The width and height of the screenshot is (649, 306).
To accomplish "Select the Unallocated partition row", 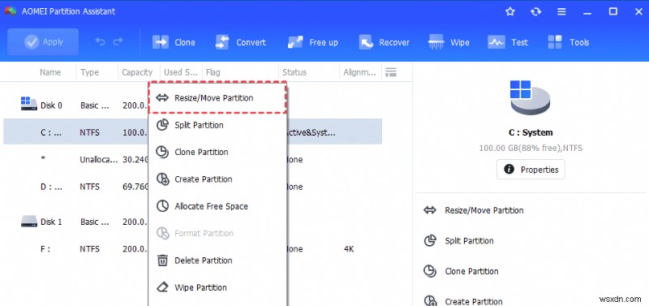I will point(192,159).
